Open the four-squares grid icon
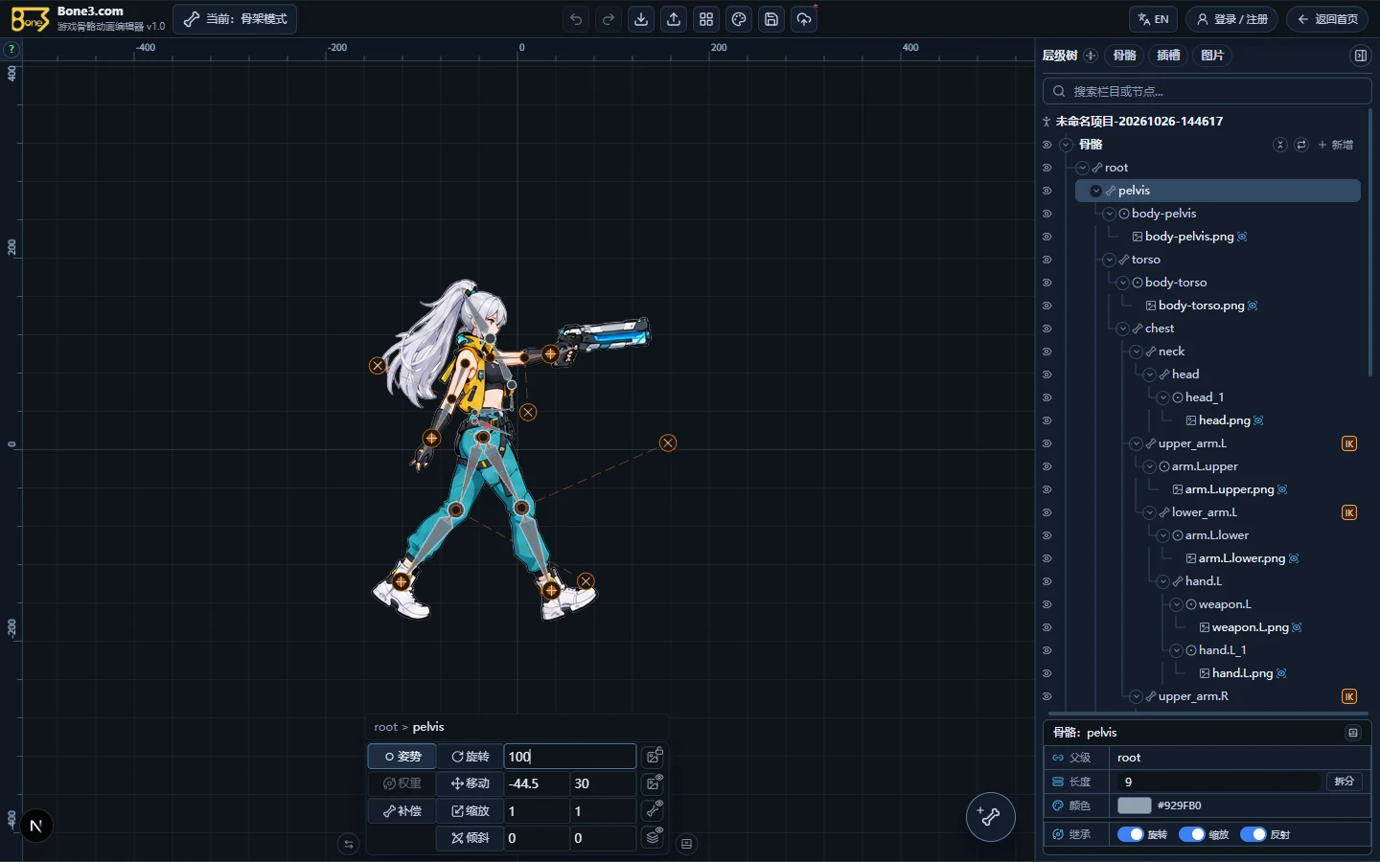Image resolution: width=1380 pixels, height=862 pixels. pos(706,19)
